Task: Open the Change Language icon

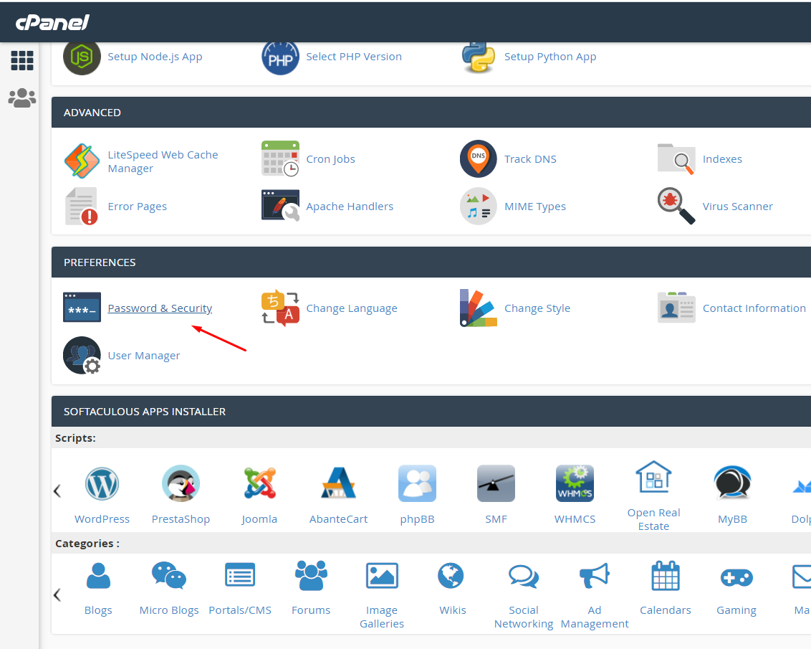Action: 280,308
